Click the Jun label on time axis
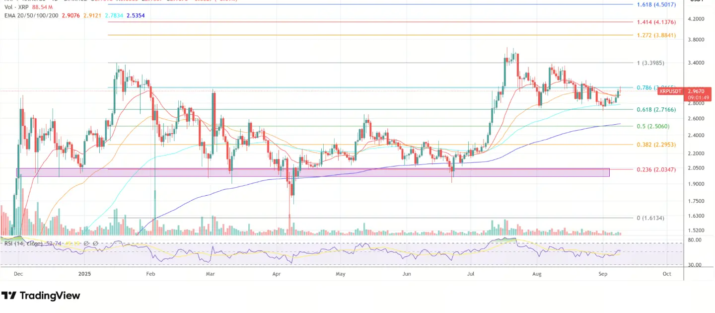The width and height of the screenshot is (715, 313). coord(406,274)
